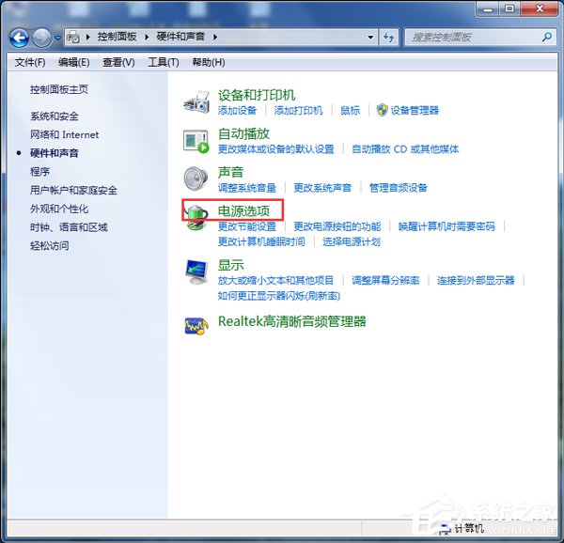Open 轻松访问 in sidebar
The height and width of the screenshot is (543, 564).
[x=49, y=246]
